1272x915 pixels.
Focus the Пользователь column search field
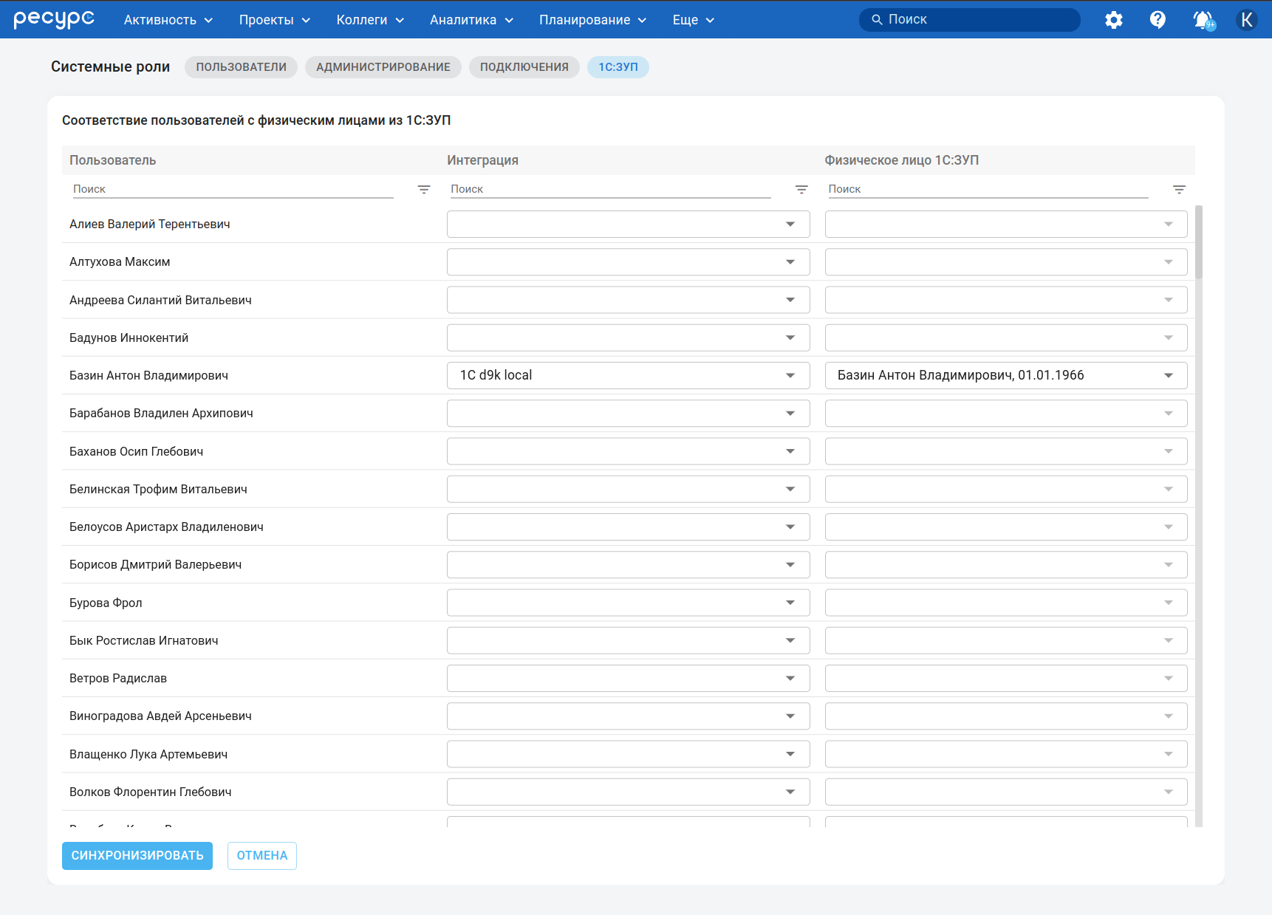click(233, 189)
